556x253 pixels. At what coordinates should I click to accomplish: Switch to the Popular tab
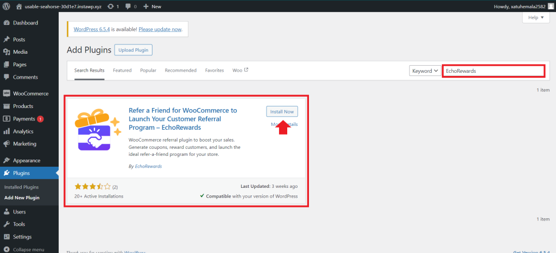coord(148,70)
